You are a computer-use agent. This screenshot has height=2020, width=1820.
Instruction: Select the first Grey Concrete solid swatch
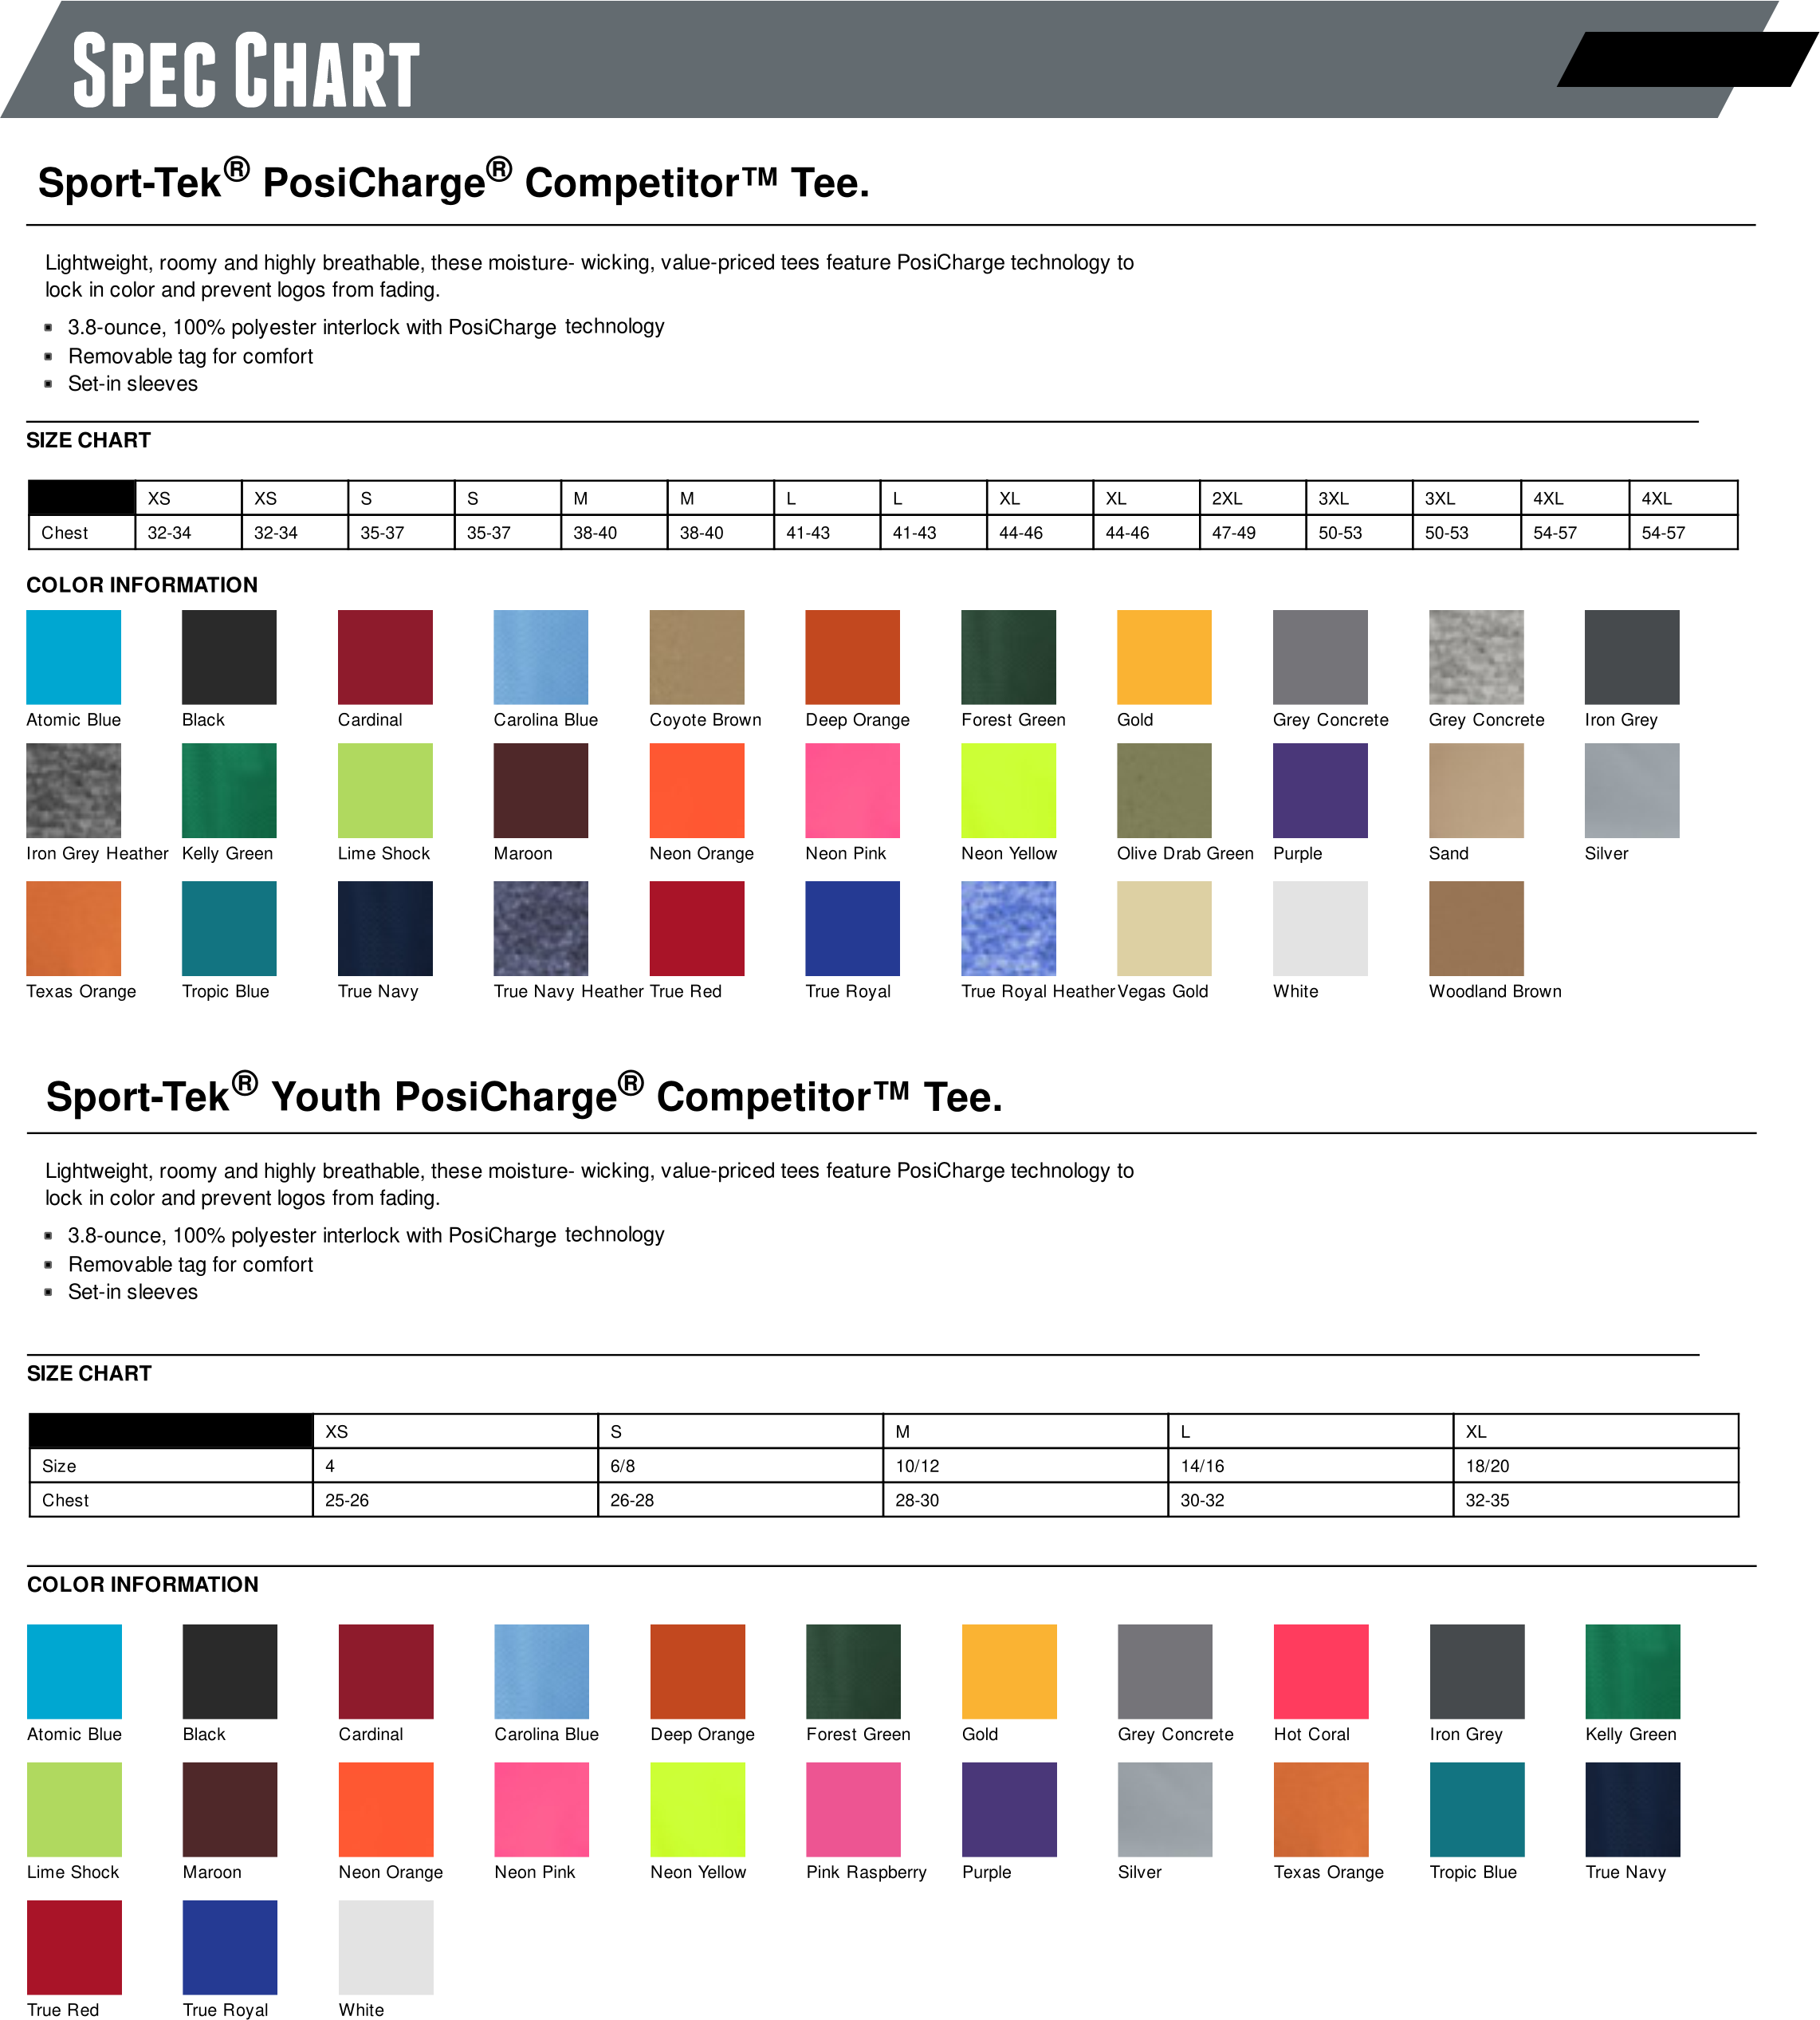pos(1320,657)
